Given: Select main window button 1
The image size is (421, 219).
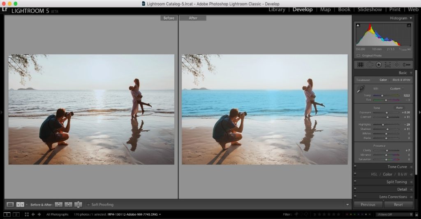Looking at the screenshot, I should pos(7,214).
